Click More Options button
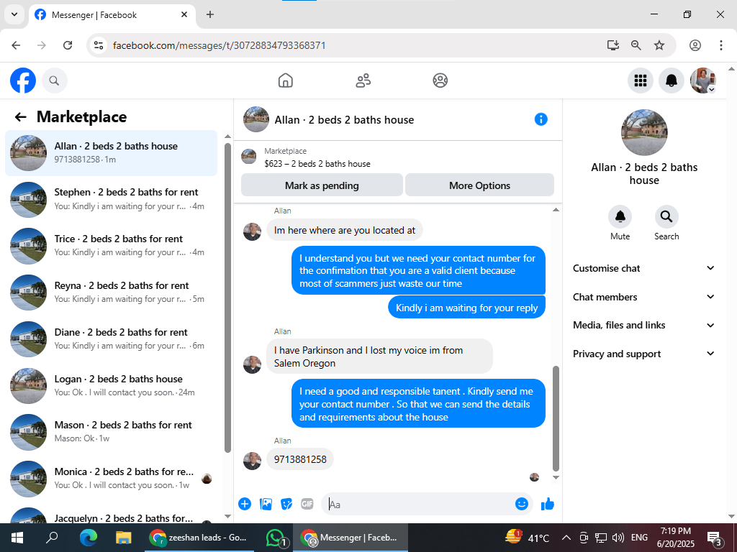The height and width of the screenshot is (552, 737). [479, 185]
